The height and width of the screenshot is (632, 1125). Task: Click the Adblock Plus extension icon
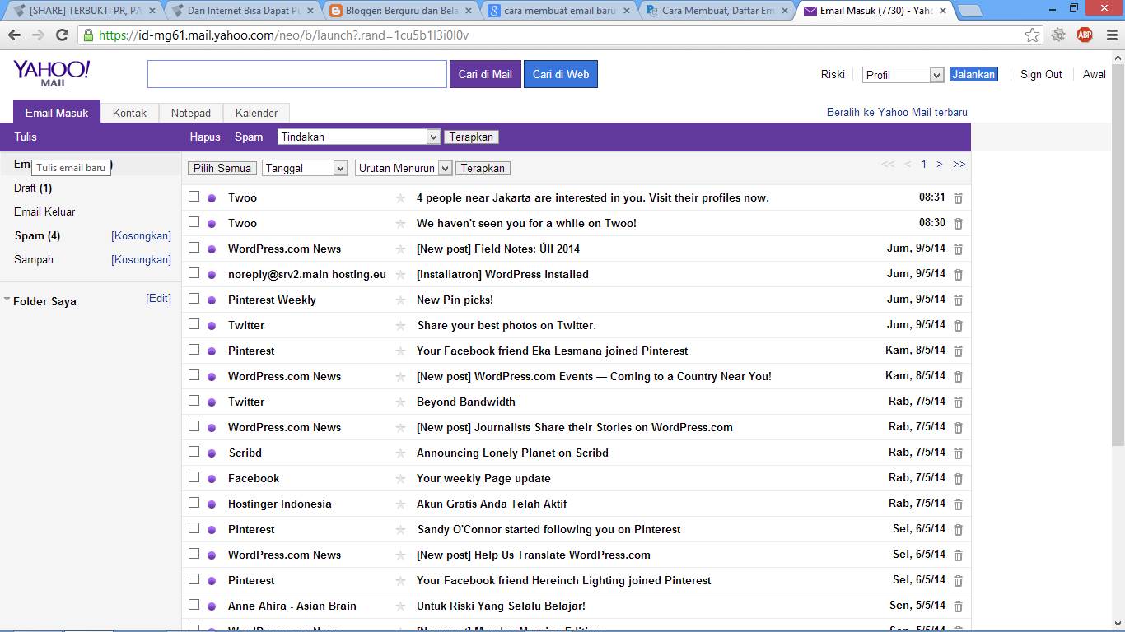[1085, 35]
